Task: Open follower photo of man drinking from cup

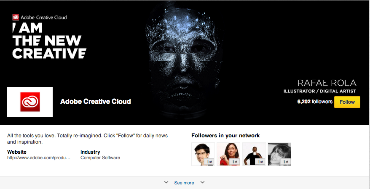Action: 254,154
